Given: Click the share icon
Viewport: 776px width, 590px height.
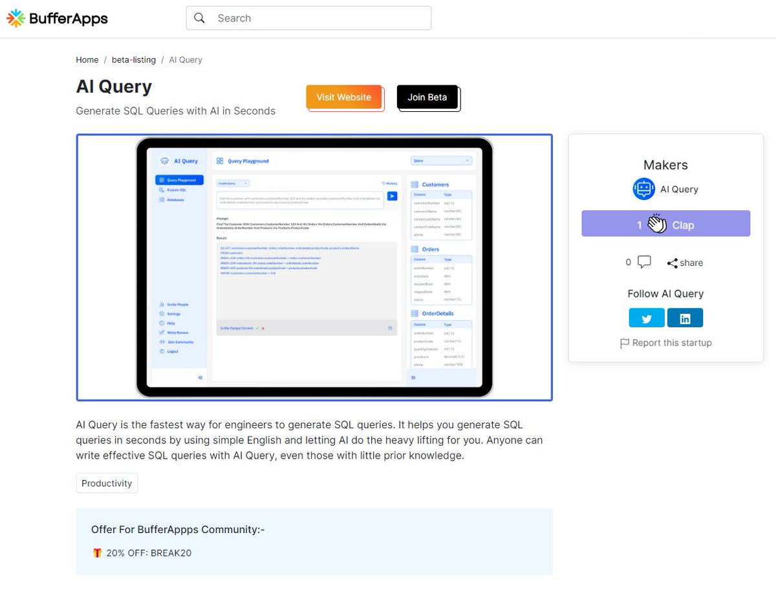Looking at the screenshot, I should pos(673,263).
